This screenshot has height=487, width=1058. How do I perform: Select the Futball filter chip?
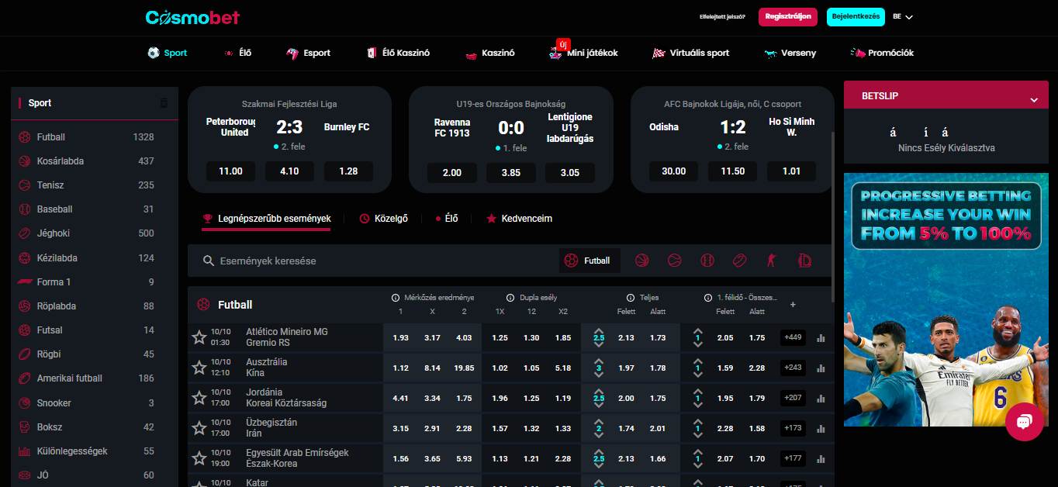click(590, 261)
